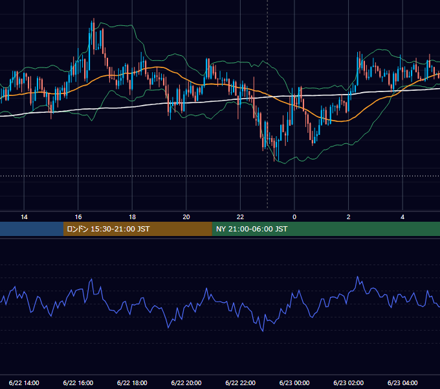
Task: Click the 6/23 02:00 date label
Action: [349, 383]
